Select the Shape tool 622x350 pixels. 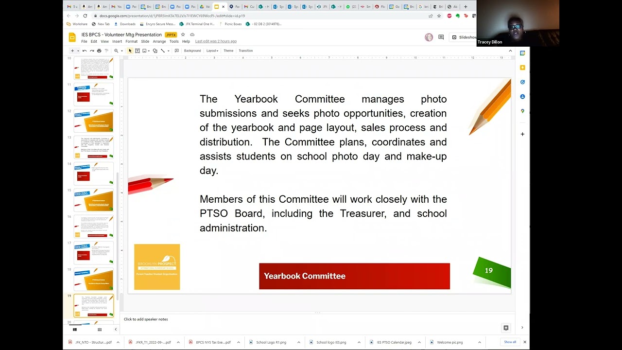[x=155, y=51]
